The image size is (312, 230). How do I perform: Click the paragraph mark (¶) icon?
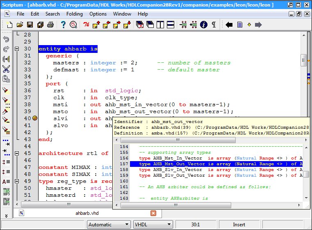pos(214,25)
